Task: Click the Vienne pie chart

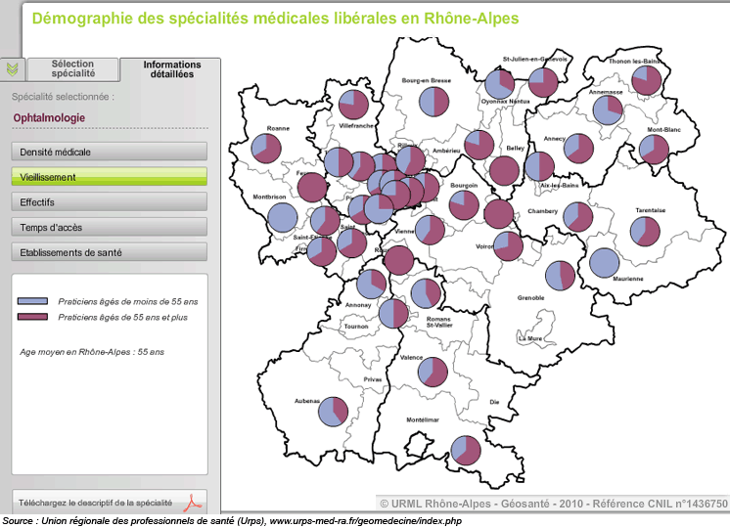Action: tap(430, 230)
